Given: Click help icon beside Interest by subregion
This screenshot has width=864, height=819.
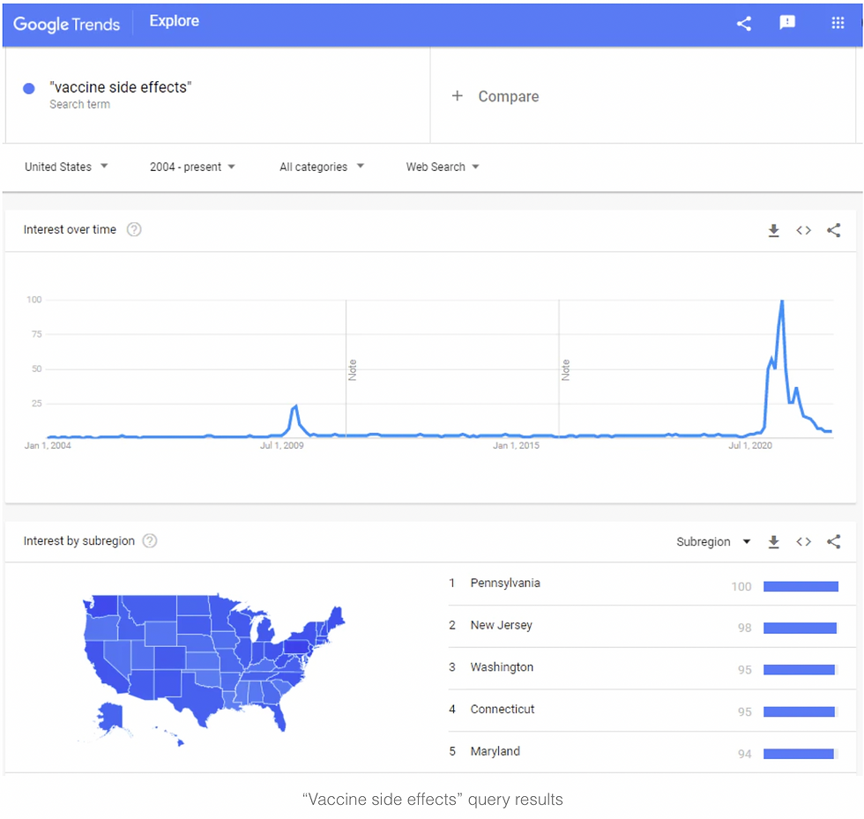Looking at the screenshot, I should point(150,540).
